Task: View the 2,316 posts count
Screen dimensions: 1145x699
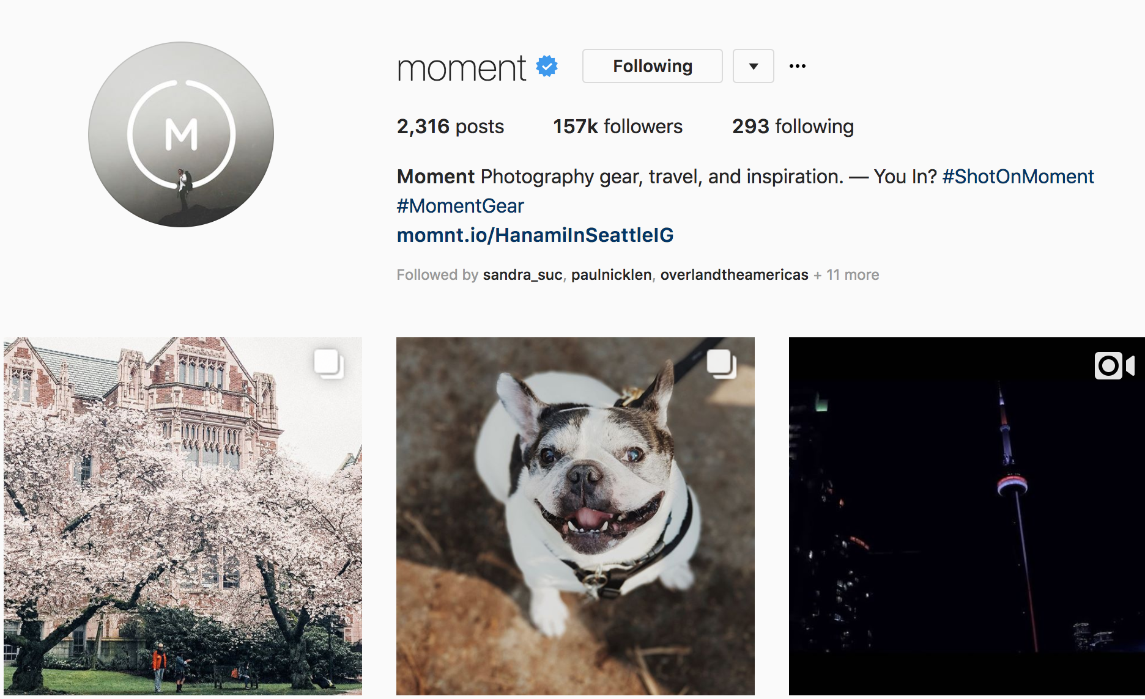Action: coord(450,126)
